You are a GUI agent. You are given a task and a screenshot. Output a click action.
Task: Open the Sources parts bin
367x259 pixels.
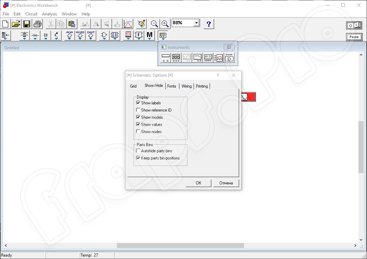click(x=24, y=35)
